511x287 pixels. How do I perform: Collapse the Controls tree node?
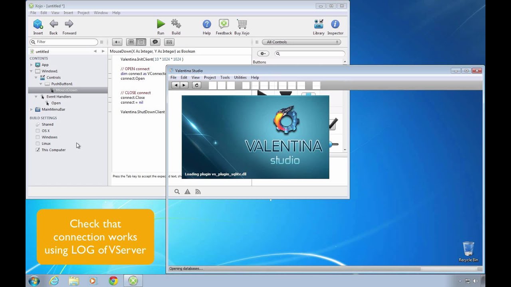click(36, 77)
